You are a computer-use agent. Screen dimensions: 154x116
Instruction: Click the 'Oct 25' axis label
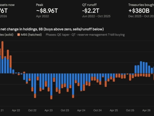130,110
